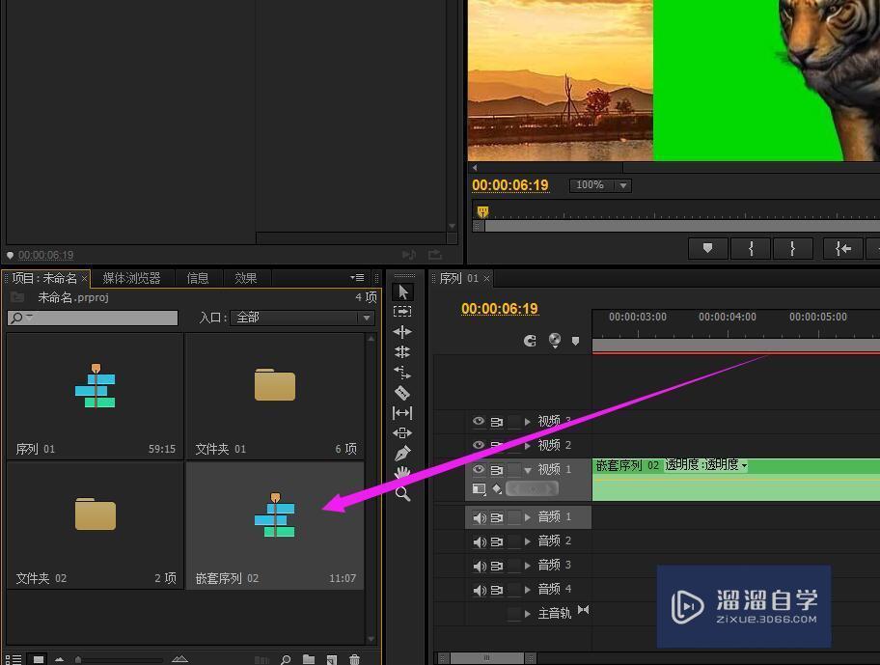880x665 pixels.
Task: Pick the Zoom tool
Action: (402, 493)
